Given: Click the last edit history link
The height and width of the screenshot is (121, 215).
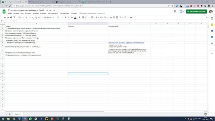Looking at the screenshot, I should [x=92, y=13].
